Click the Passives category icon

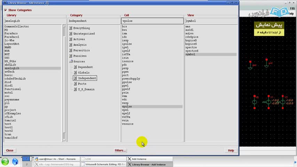pyautogui.click(x=71, y=56)
